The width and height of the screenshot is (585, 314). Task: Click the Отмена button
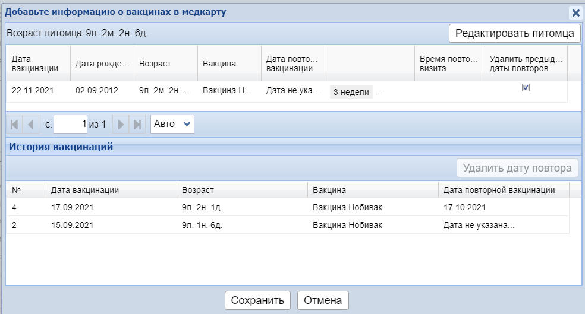coord(323,300)
